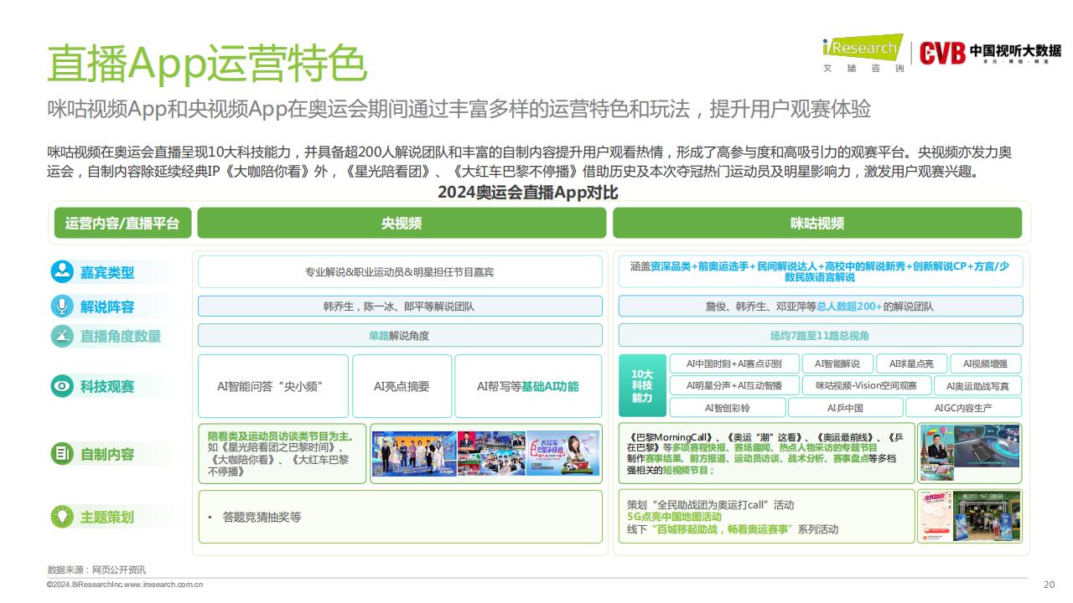The width and height of the screenshot is (1073, 603).
Task: Click the AI帮写等基础AI功能 box
Action: pyautogui.click(x=528, y=386)
